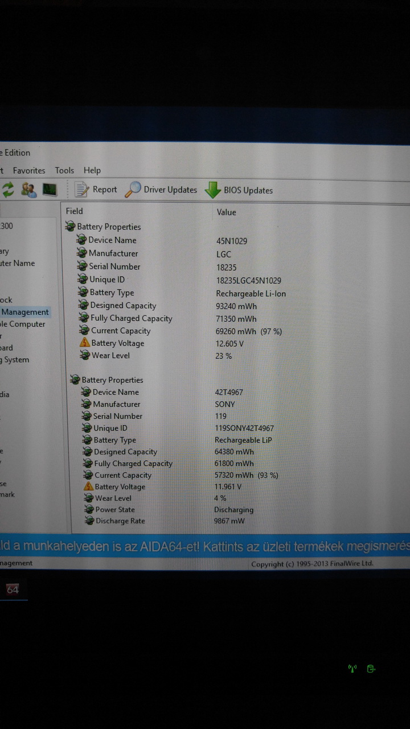Select the value 45N1029
This screenshot has height=729, width=410.
(x=232, y=241)
